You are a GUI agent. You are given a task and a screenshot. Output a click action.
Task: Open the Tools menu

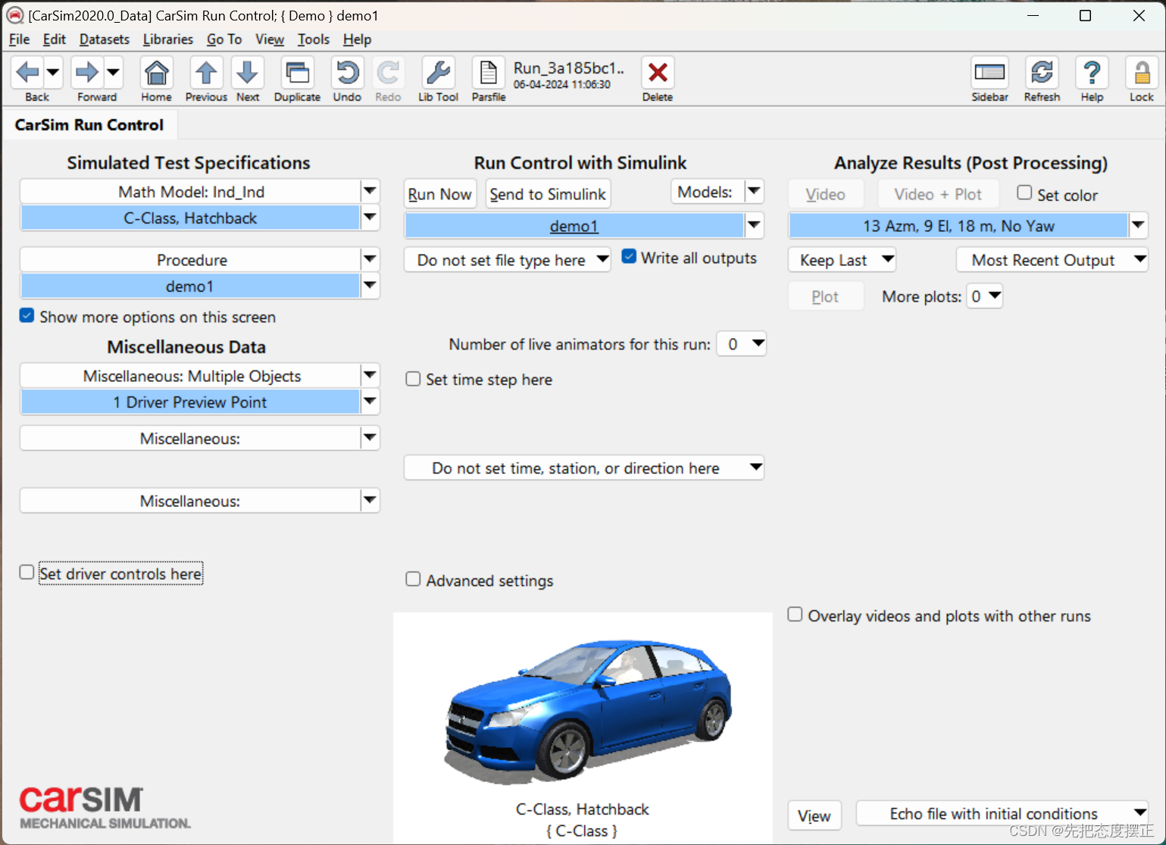(x=313, y=39)
